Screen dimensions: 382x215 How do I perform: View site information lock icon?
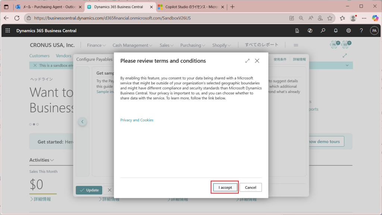pos(29,18)
